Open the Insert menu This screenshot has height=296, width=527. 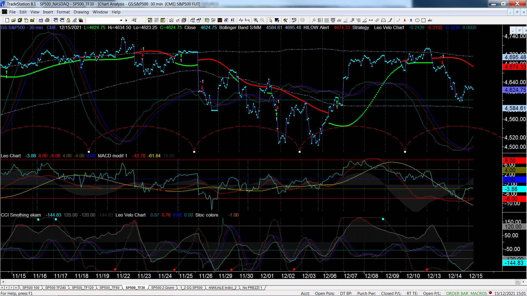pos(48,12)
